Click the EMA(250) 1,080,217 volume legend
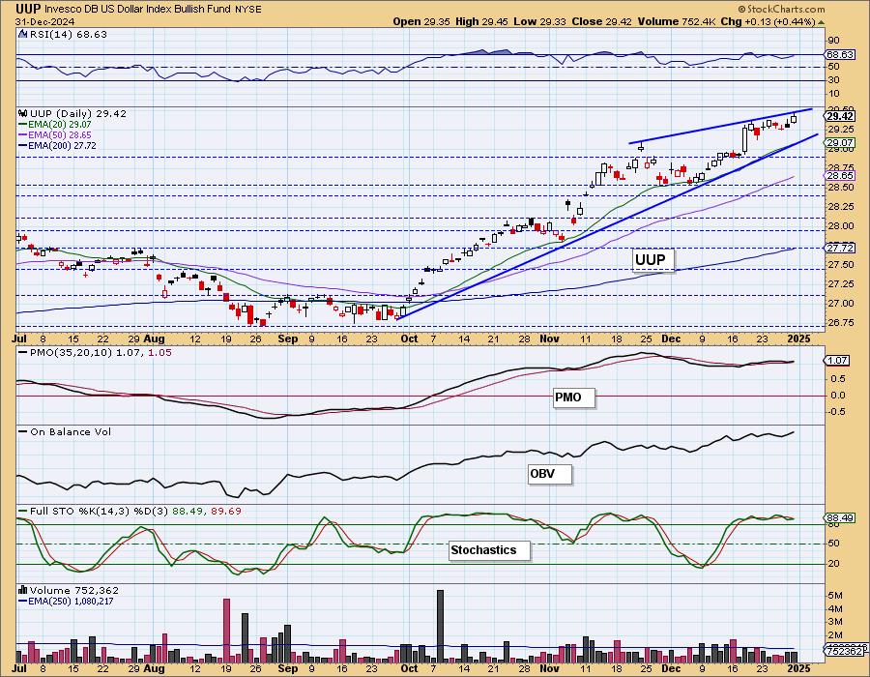This screenshot has height=677, width=870. (71, 601)
